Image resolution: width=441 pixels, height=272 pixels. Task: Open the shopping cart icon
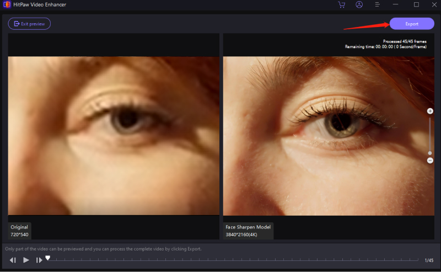(x=341, y=5)
